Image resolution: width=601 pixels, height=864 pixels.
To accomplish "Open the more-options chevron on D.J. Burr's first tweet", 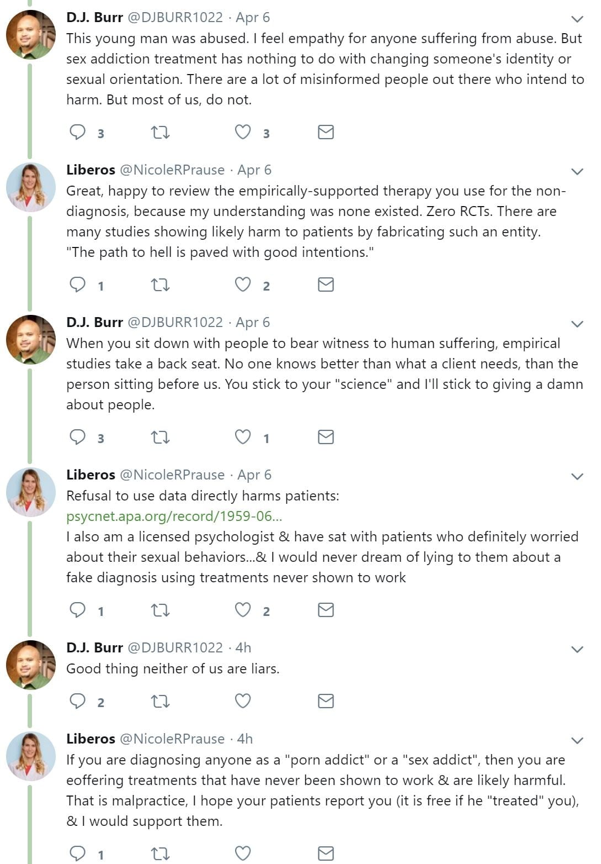I will [x=577, y=19].
